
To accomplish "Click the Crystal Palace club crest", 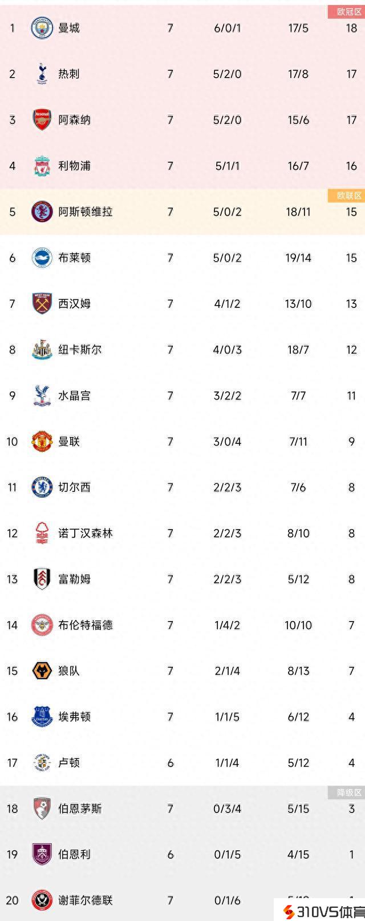I will (x=42, y=395).
